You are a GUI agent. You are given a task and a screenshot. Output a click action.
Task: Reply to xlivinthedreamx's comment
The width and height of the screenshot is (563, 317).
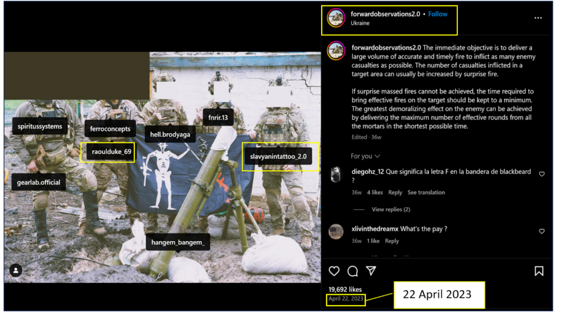coord(391,241)
